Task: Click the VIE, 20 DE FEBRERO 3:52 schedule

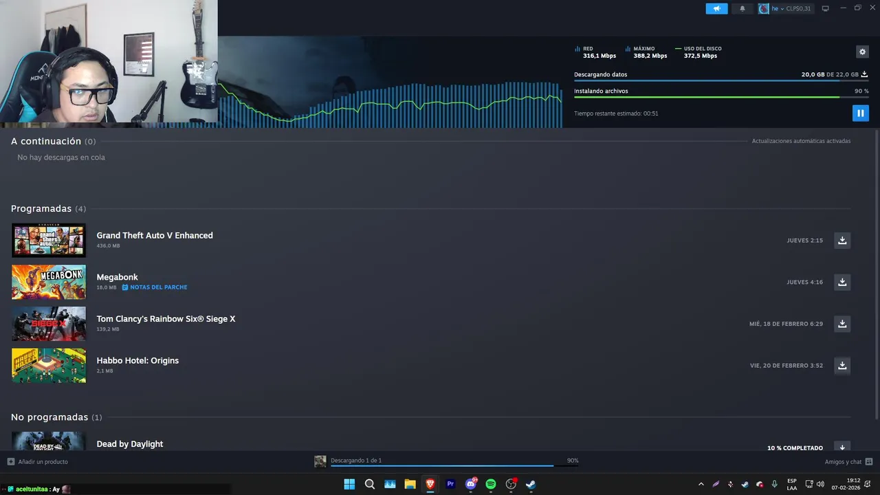Action: 786,366
